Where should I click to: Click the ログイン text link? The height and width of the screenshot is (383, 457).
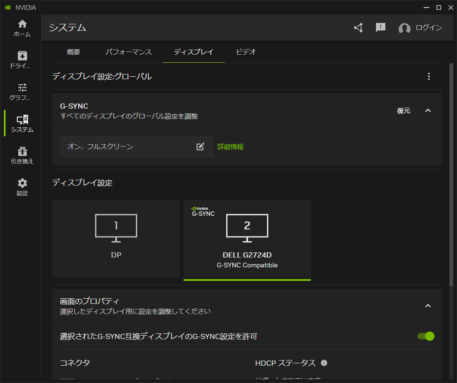429,28
